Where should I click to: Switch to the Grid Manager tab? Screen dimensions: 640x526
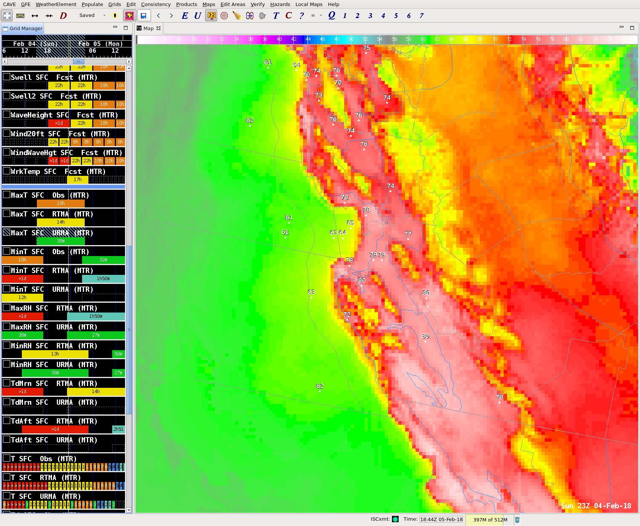point(23,28)
